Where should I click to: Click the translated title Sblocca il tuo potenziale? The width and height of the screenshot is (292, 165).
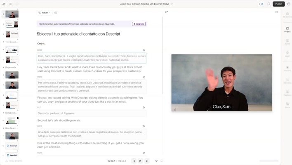(78, 34)
